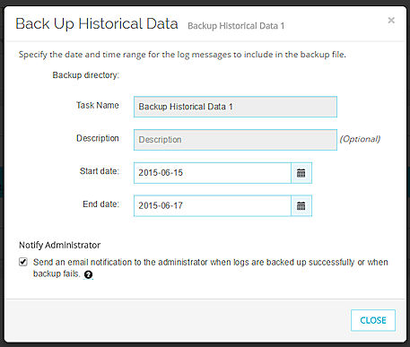Click the help icon after 'backup fails'
Screen dimensions: 410x347
[88, 274]
